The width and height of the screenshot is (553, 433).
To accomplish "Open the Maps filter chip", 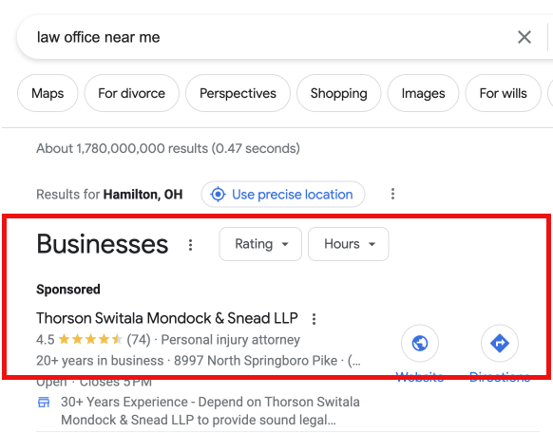I will tap(48, 93).
